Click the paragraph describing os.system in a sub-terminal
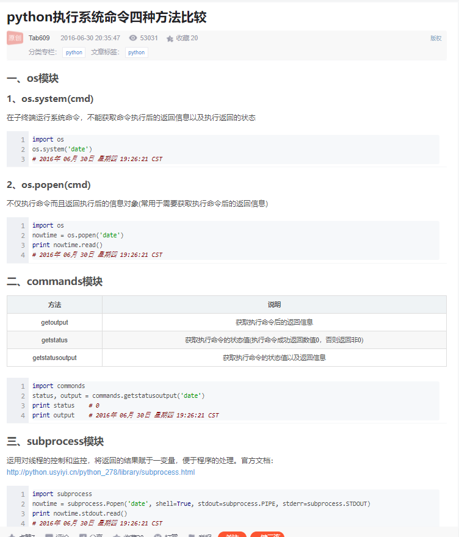Viewport: 459px width, 537px height. (x=131, y=118)
